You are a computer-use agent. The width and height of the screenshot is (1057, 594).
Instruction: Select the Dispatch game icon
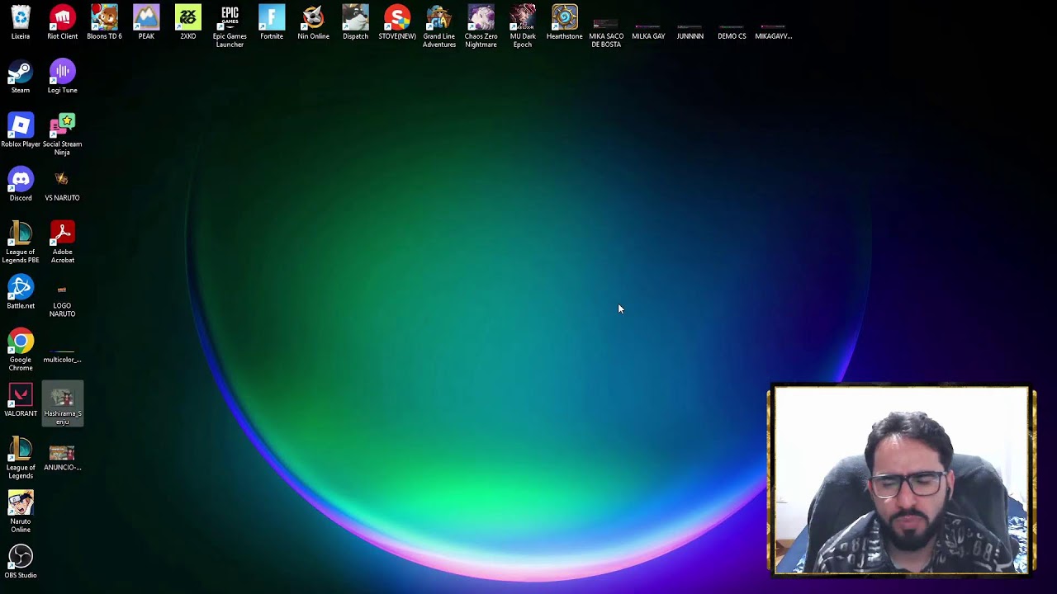point(356,22)
